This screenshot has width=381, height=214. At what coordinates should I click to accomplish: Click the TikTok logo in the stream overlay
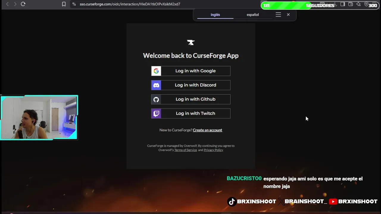(x=232, y=202)
